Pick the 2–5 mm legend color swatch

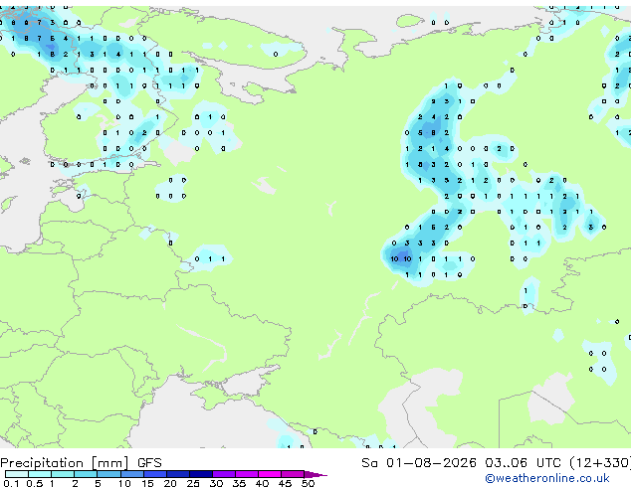[86, 474]
